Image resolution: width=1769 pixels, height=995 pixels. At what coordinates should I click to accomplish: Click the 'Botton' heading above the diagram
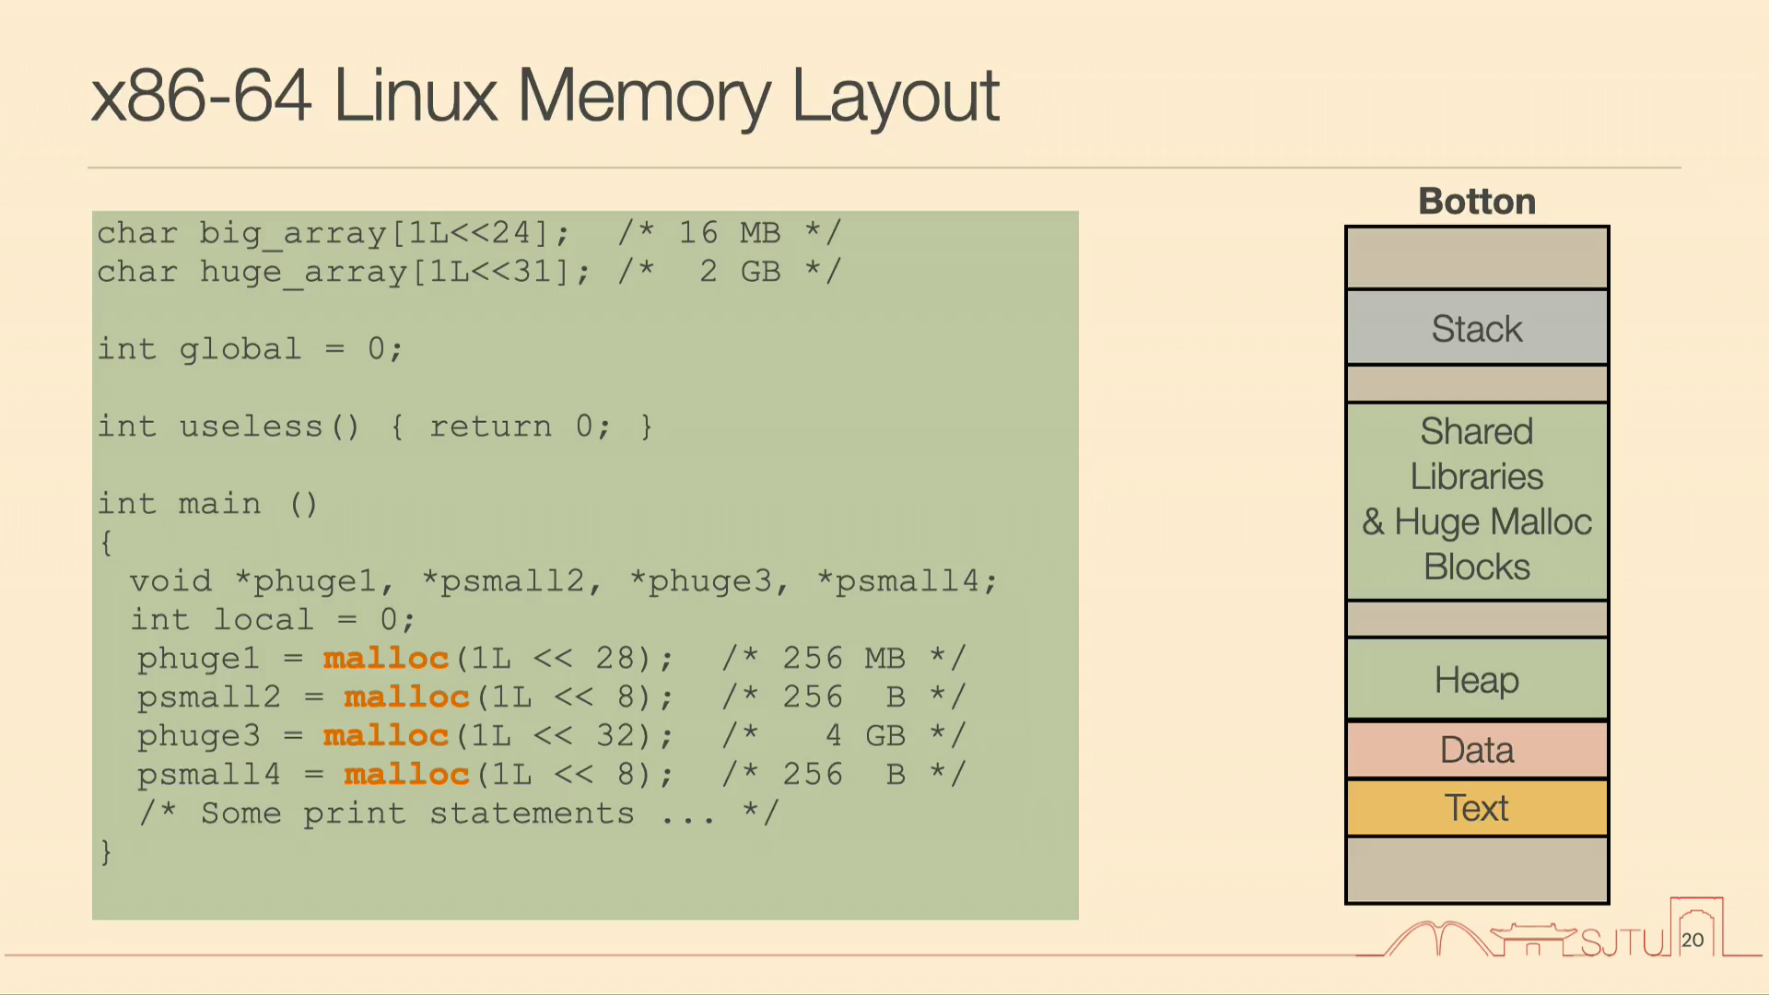click(x=1477, y=202)
